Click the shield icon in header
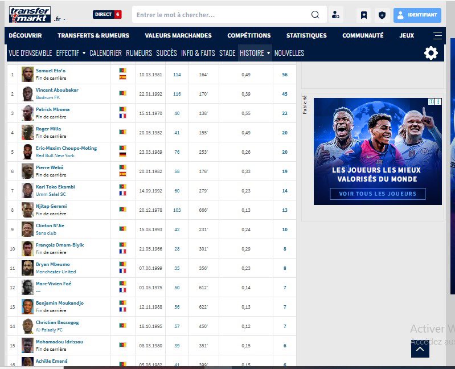455x369 pixels. pyautogui.click(x=382, y=15)
